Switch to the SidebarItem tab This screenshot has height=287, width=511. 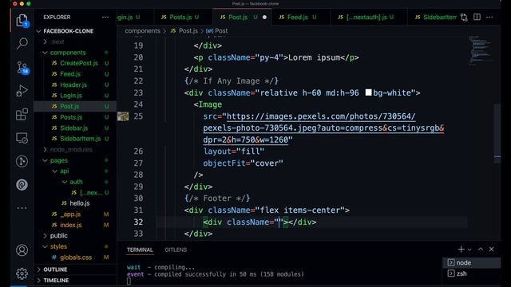pyautogui.click(x=436, y=18)
